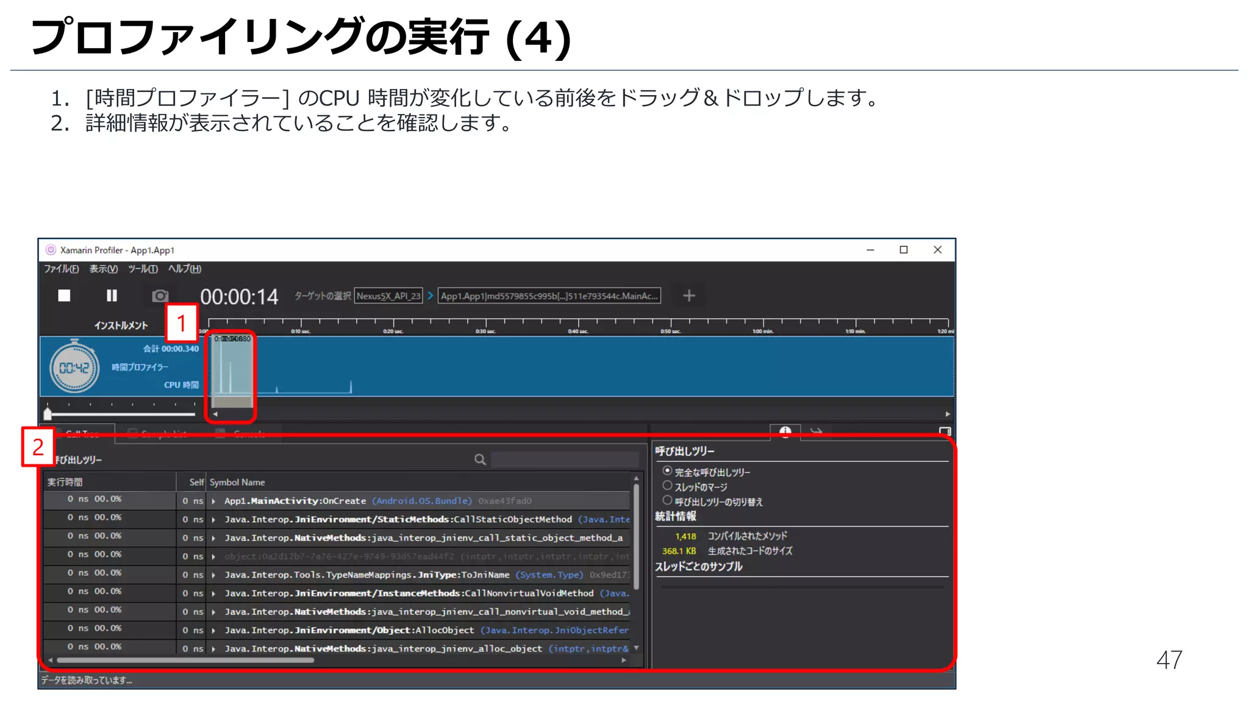Click the selected region on CPU timeline
Image resolution: width=1249 pixels, height=702 pixels.
(x=232, y=370)
